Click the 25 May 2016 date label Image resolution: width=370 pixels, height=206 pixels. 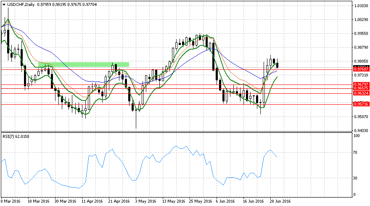click(201, 201)
